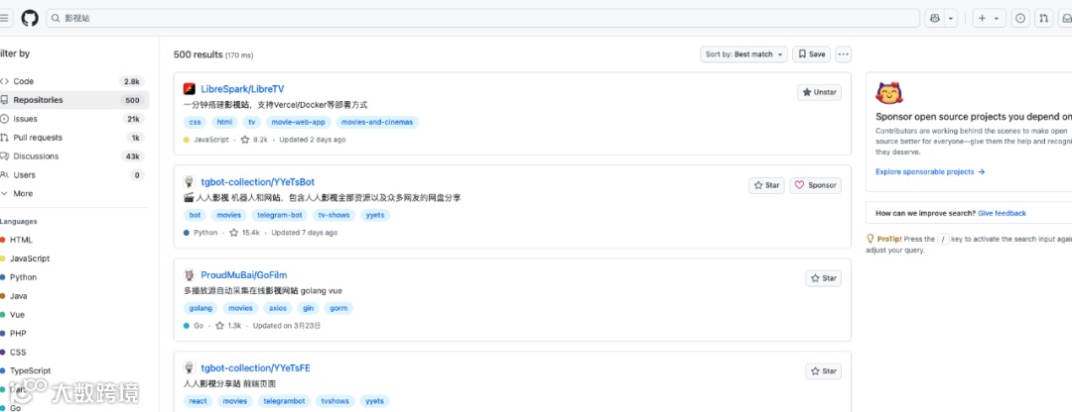Screen dimensions: 1072x412
Task: View YYeTsBot 15.4k stargazers
Action: coord(245,233)
